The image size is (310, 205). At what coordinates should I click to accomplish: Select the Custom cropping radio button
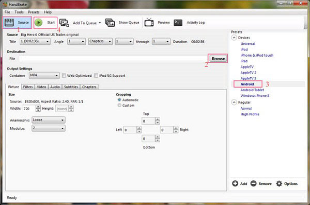[119, 105]
